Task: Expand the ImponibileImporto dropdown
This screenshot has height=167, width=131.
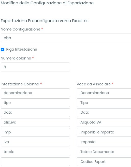Action: [x=104, y=132]
